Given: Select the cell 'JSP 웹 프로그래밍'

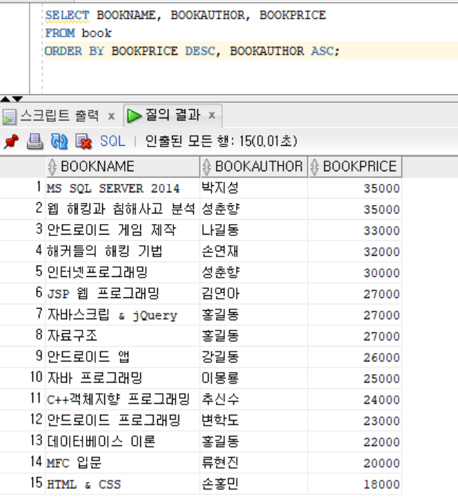Looking at the screenshot, I should tap(123, 294).
